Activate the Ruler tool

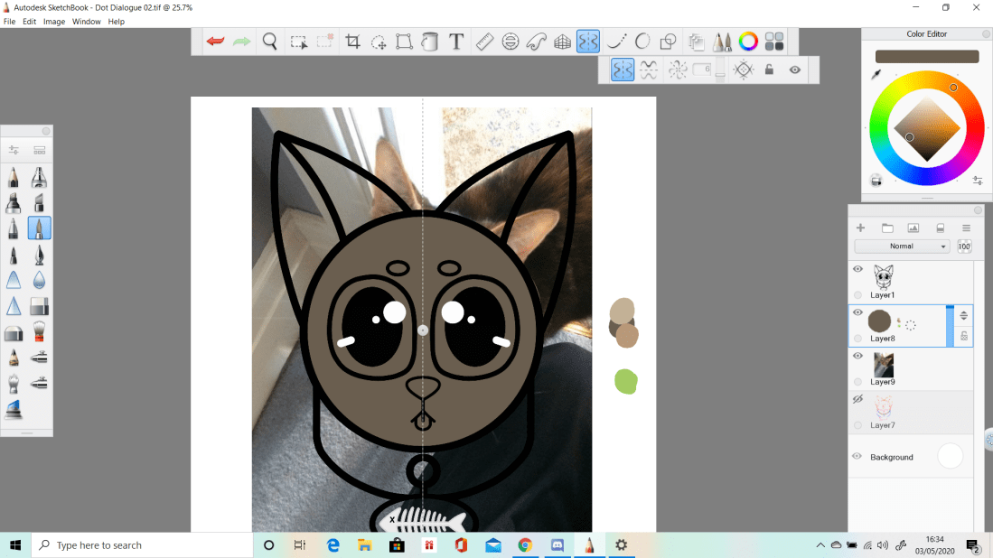point(484,42)
